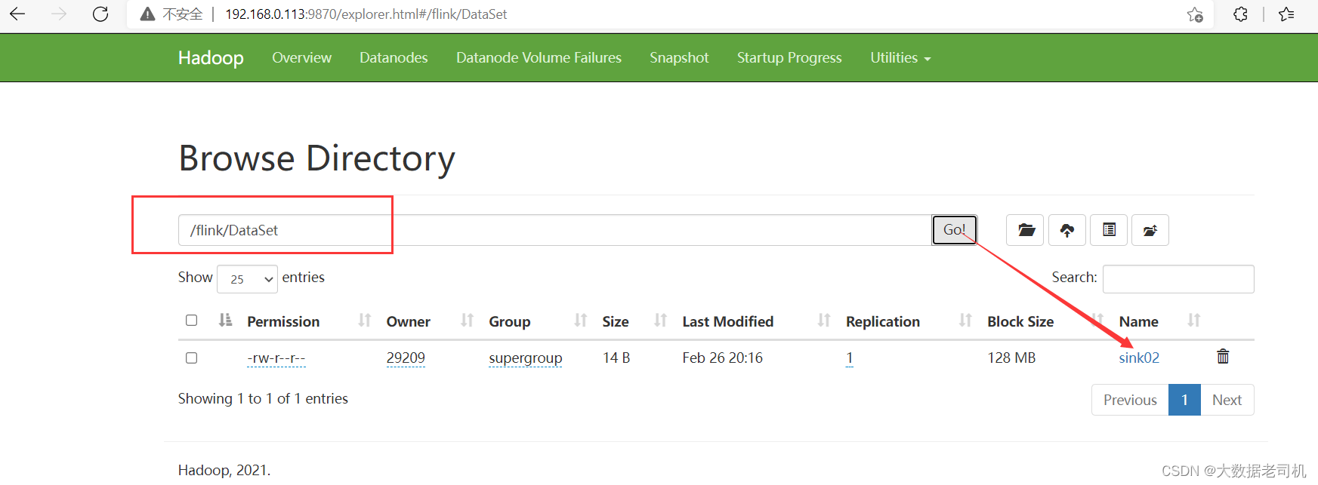Click the browser forward arrow
The height and width of the screenshot is (485, 1318).
pos(59,14)
